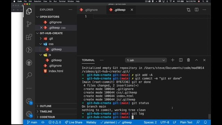Image resolution: width=222 pixels, height=125 pixels.
Task: Open the Explorer view in the activity bar
Action: pos(29,11)
